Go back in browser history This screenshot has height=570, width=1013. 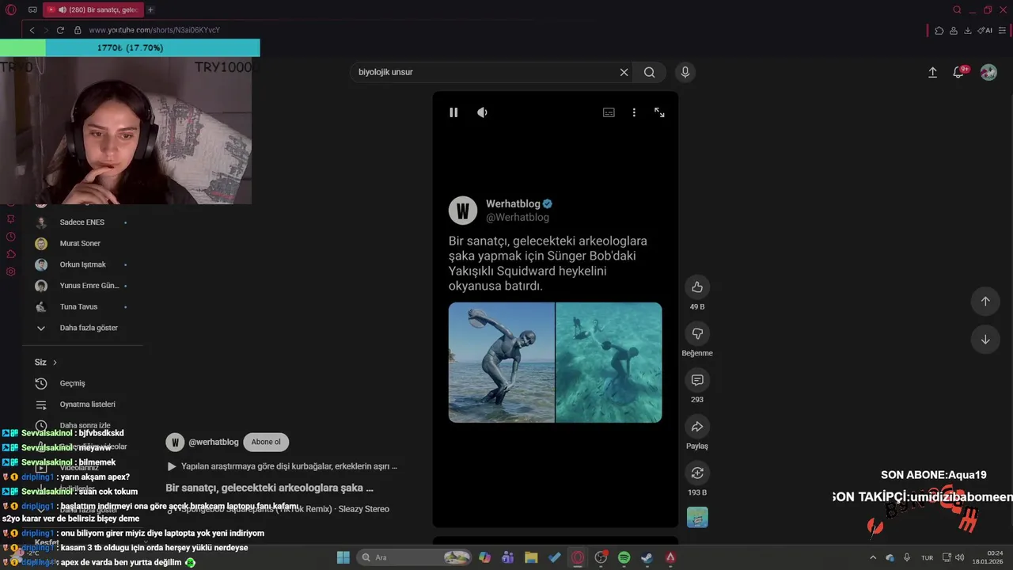(32, 30)
